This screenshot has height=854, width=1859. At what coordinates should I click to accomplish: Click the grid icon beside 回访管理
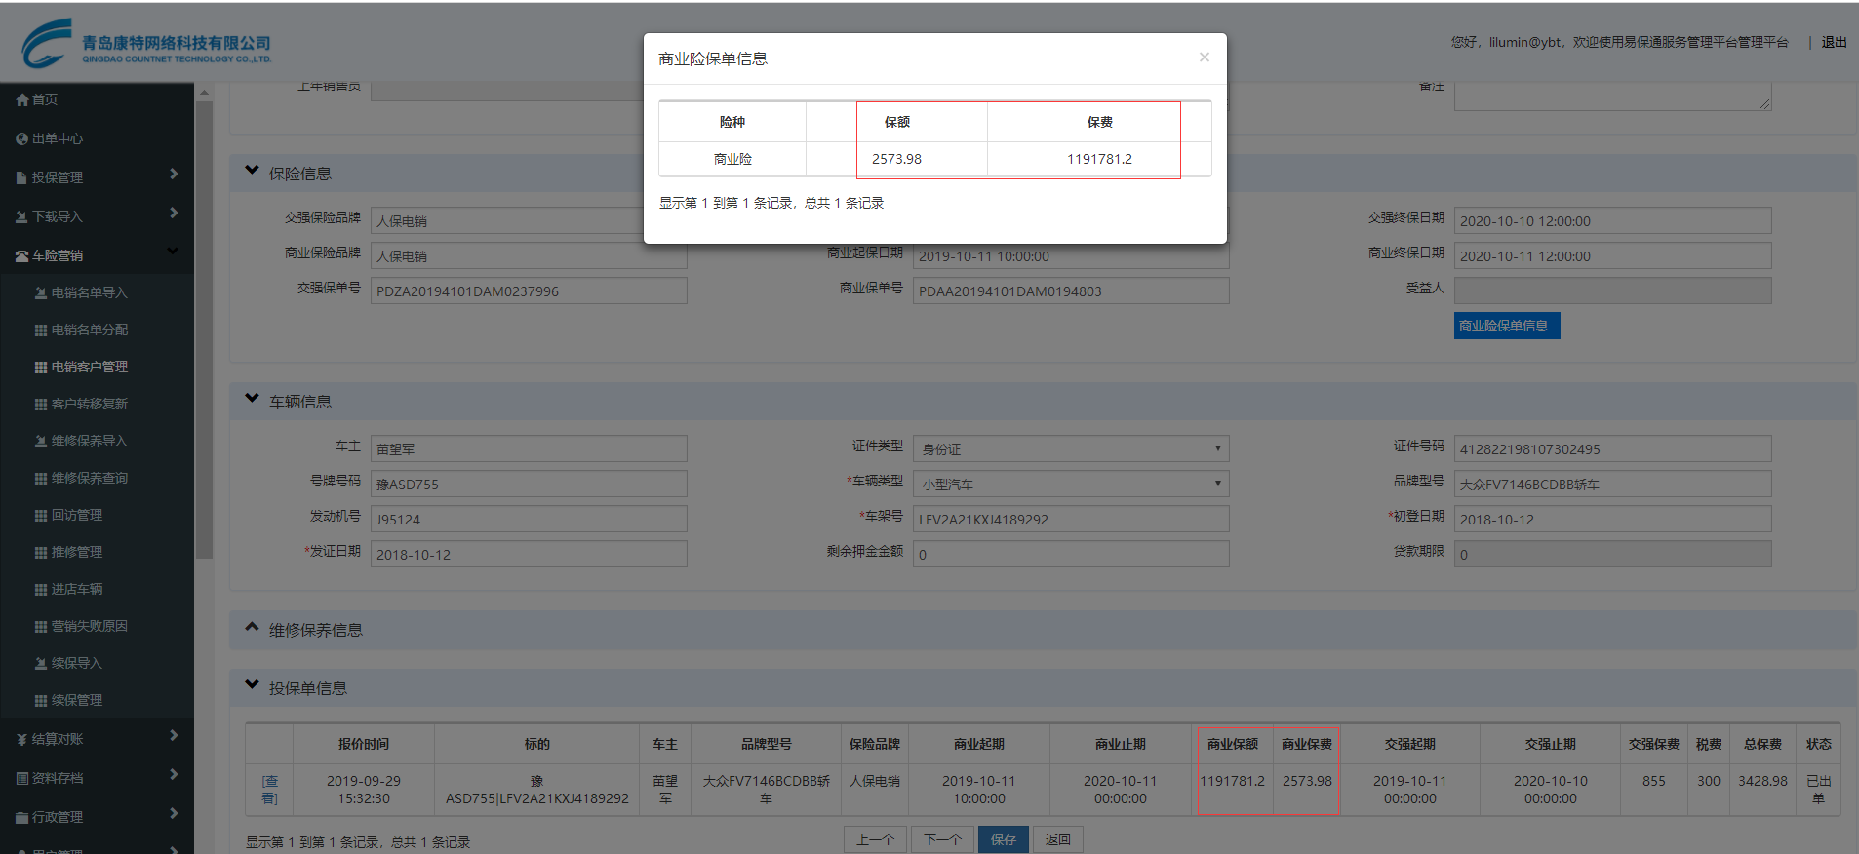click(41, 515)
